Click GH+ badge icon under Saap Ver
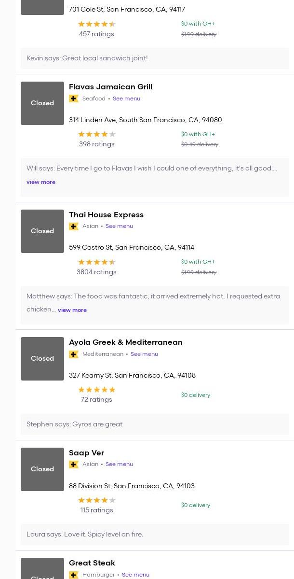294x579 pixels. [x=74, y=465]
